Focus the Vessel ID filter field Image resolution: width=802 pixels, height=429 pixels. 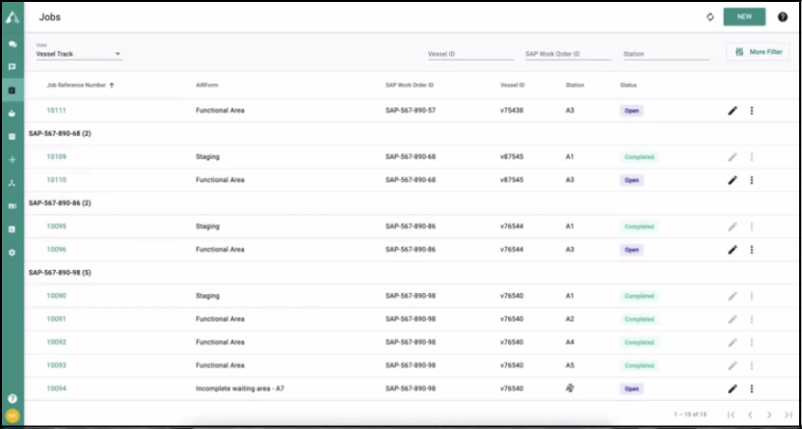[x=470, y=54]
